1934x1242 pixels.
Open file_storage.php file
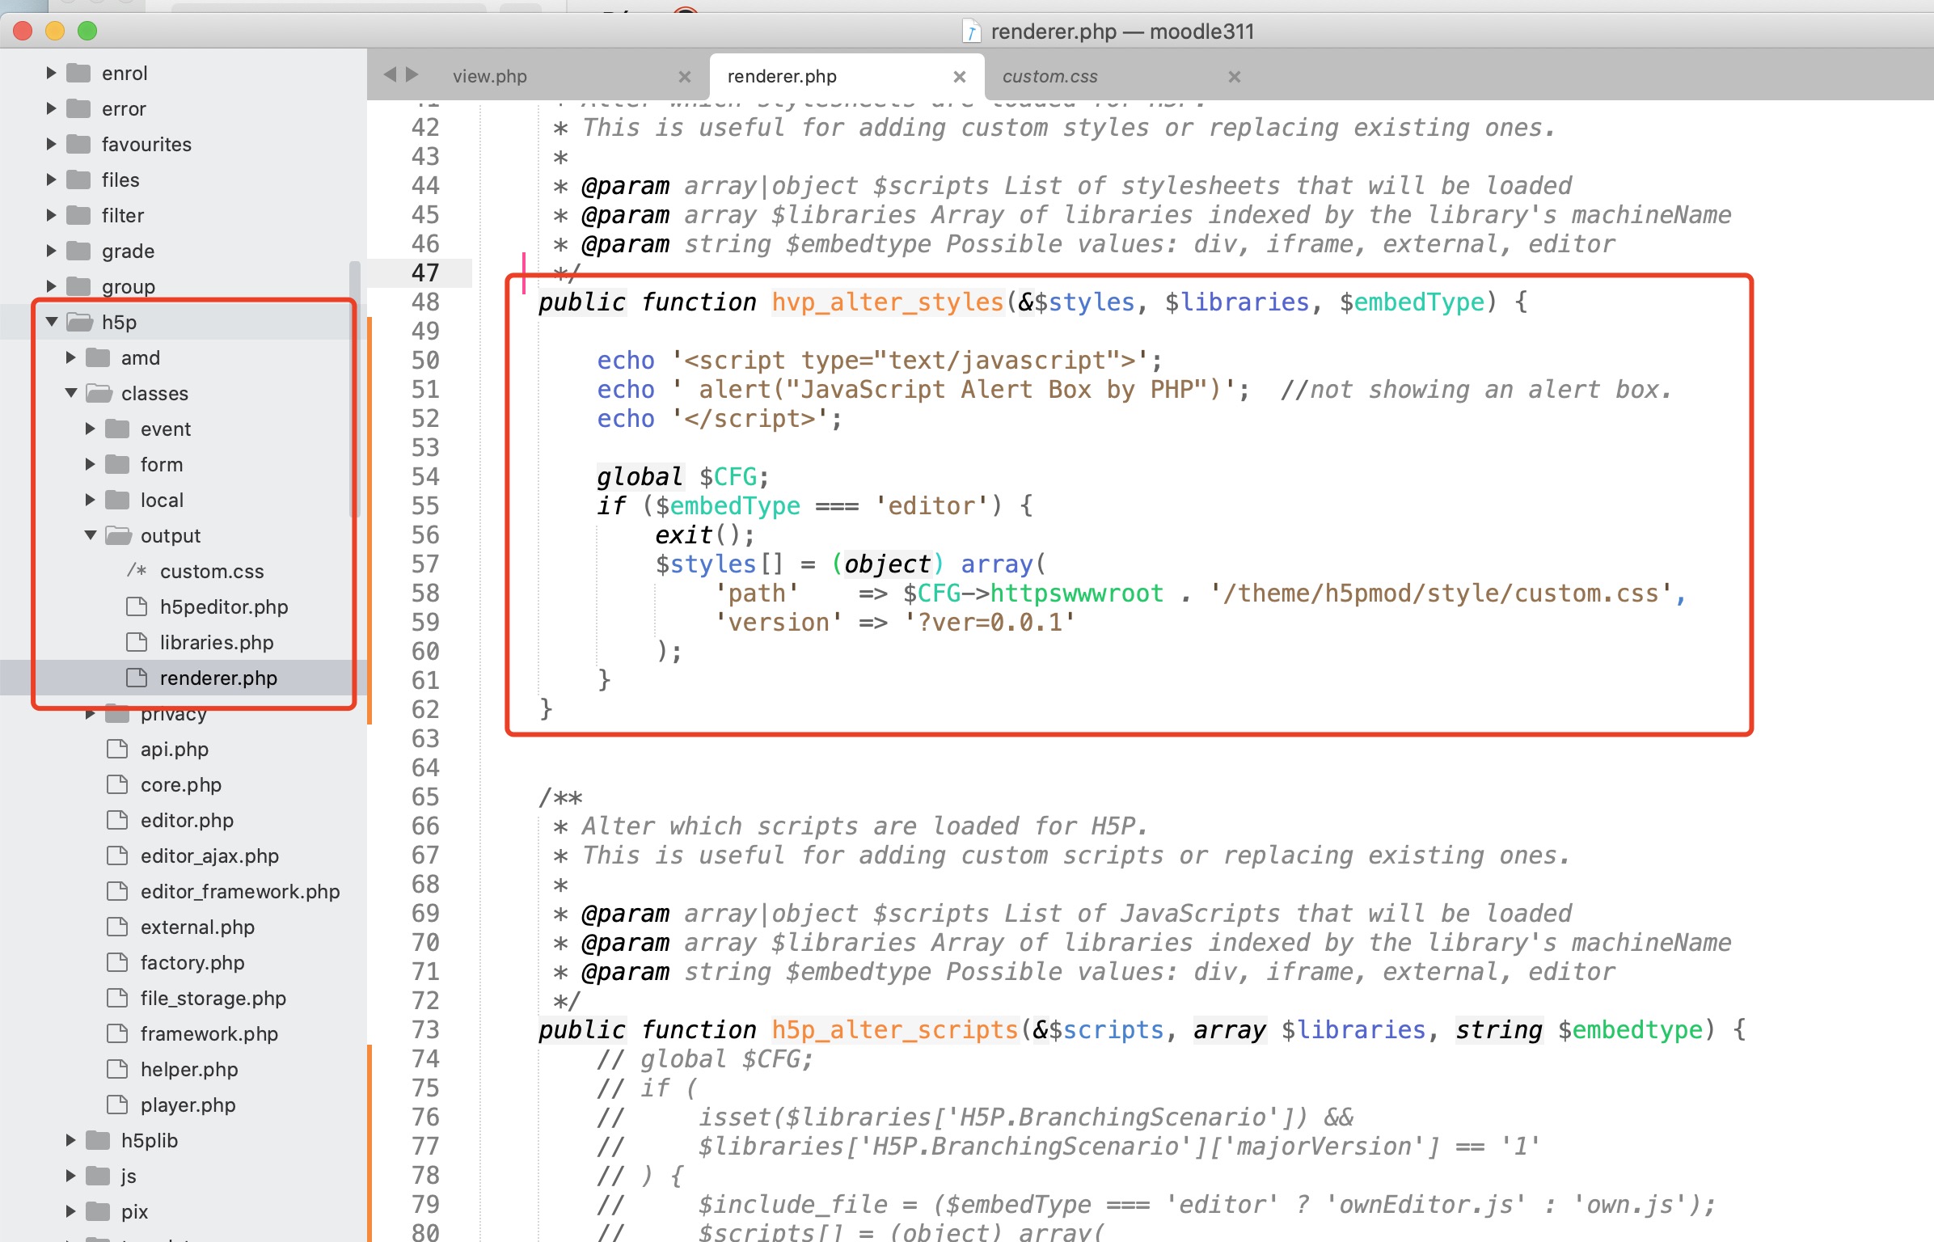pyautogui.click(x=213, y=999)
